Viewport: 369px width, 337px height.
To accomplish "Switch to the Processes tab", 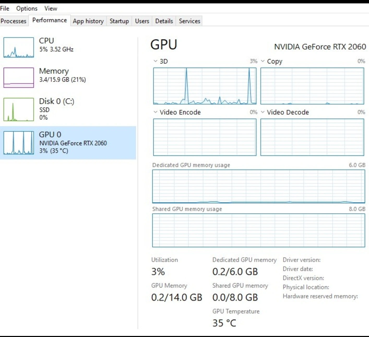I will [x=13, y=21].
